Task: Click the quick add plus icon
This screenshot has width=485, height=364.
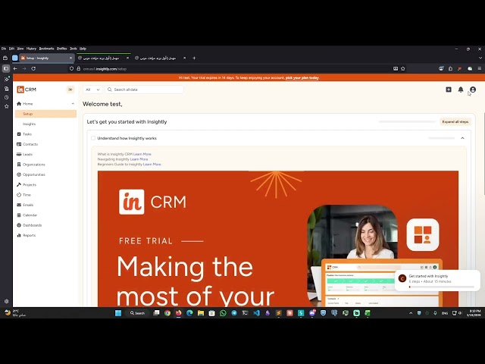Action: coord(449,89)
